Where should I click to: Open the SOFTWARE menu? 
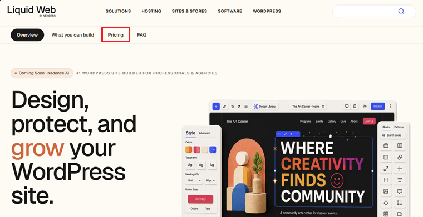(x=230, y=11)
